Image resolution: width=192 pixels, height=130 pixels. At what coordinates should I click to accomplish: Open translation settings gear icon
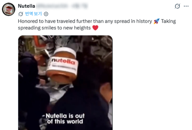point(46,14)
